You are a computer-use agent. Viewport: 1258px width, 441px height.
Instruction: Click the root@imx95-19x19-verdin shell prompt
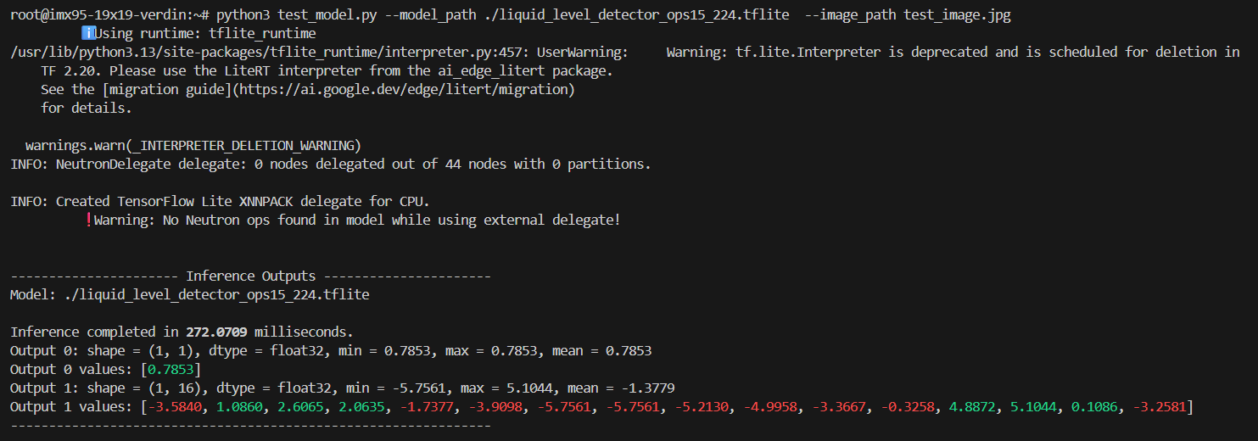point(106,15)
